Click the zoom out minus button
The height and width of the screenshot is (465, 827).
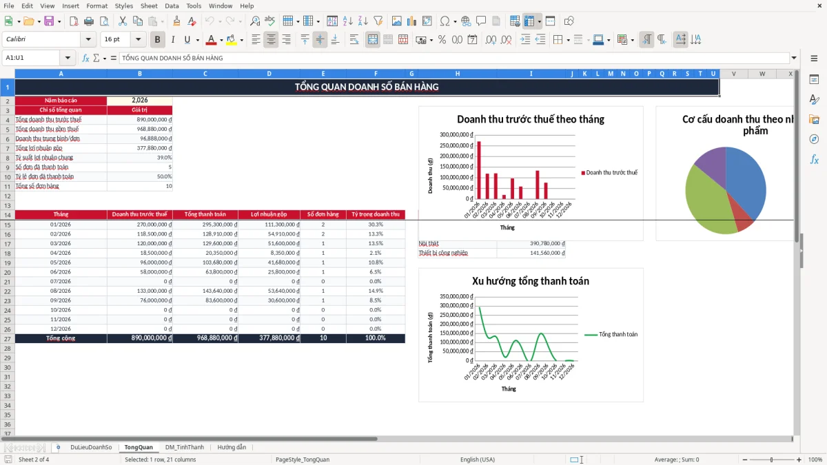pyautogui.click(x=744, y=459)
